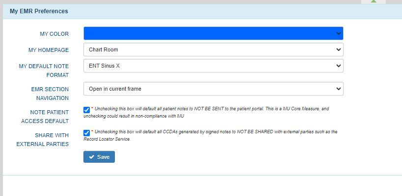This screenshot has height=196, width=402.
Task: Click the MY HOMEPAGE label
Action: click(x=49, y=50)
